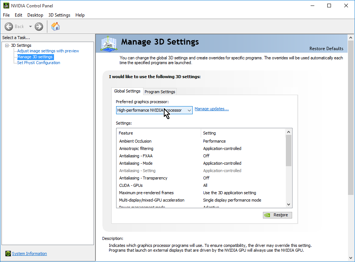Image resolution: width=355 pixels, height=262 pixels.
Task: Click the Manage updates link
Action: (x=212, y=109)
